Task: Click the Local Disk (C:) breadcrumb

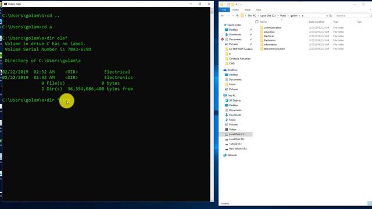Action: [x=268, y=16]
